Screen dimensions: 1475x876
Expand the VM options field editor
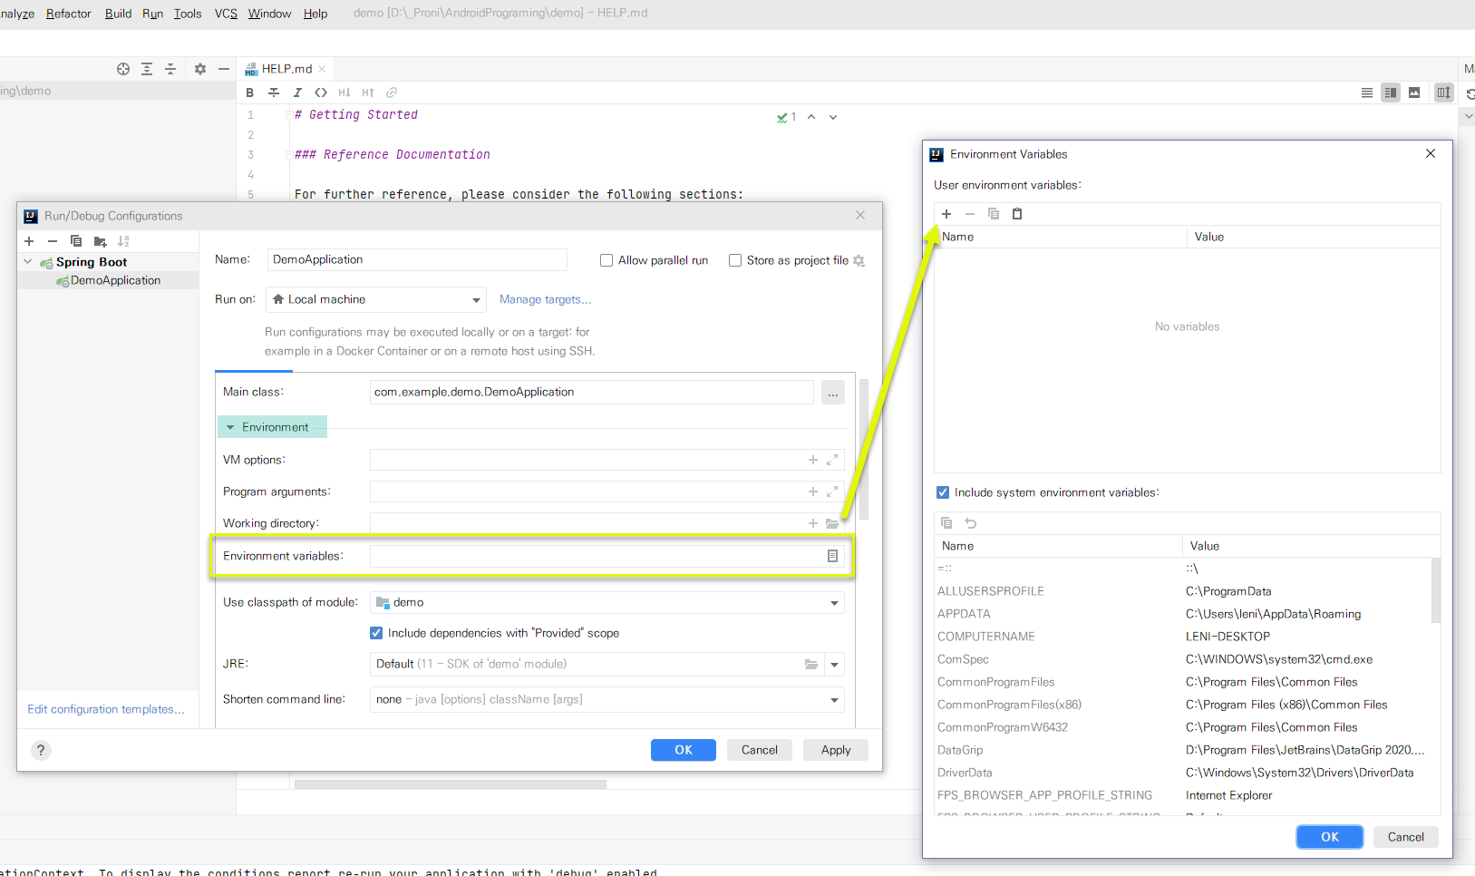[x=832, y=460]
